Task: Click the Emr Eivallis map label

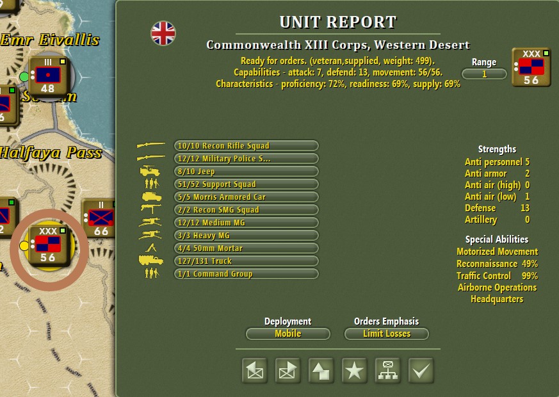Action: click(x=49, y=40)
